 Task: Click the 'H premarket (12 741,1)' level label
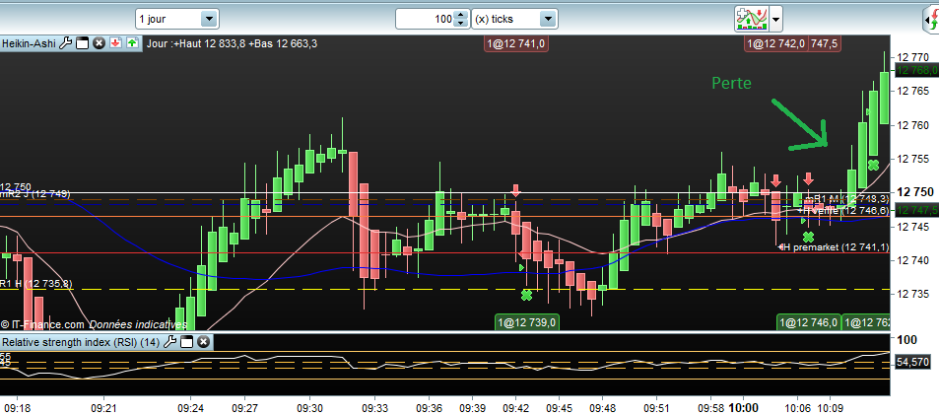837,247
